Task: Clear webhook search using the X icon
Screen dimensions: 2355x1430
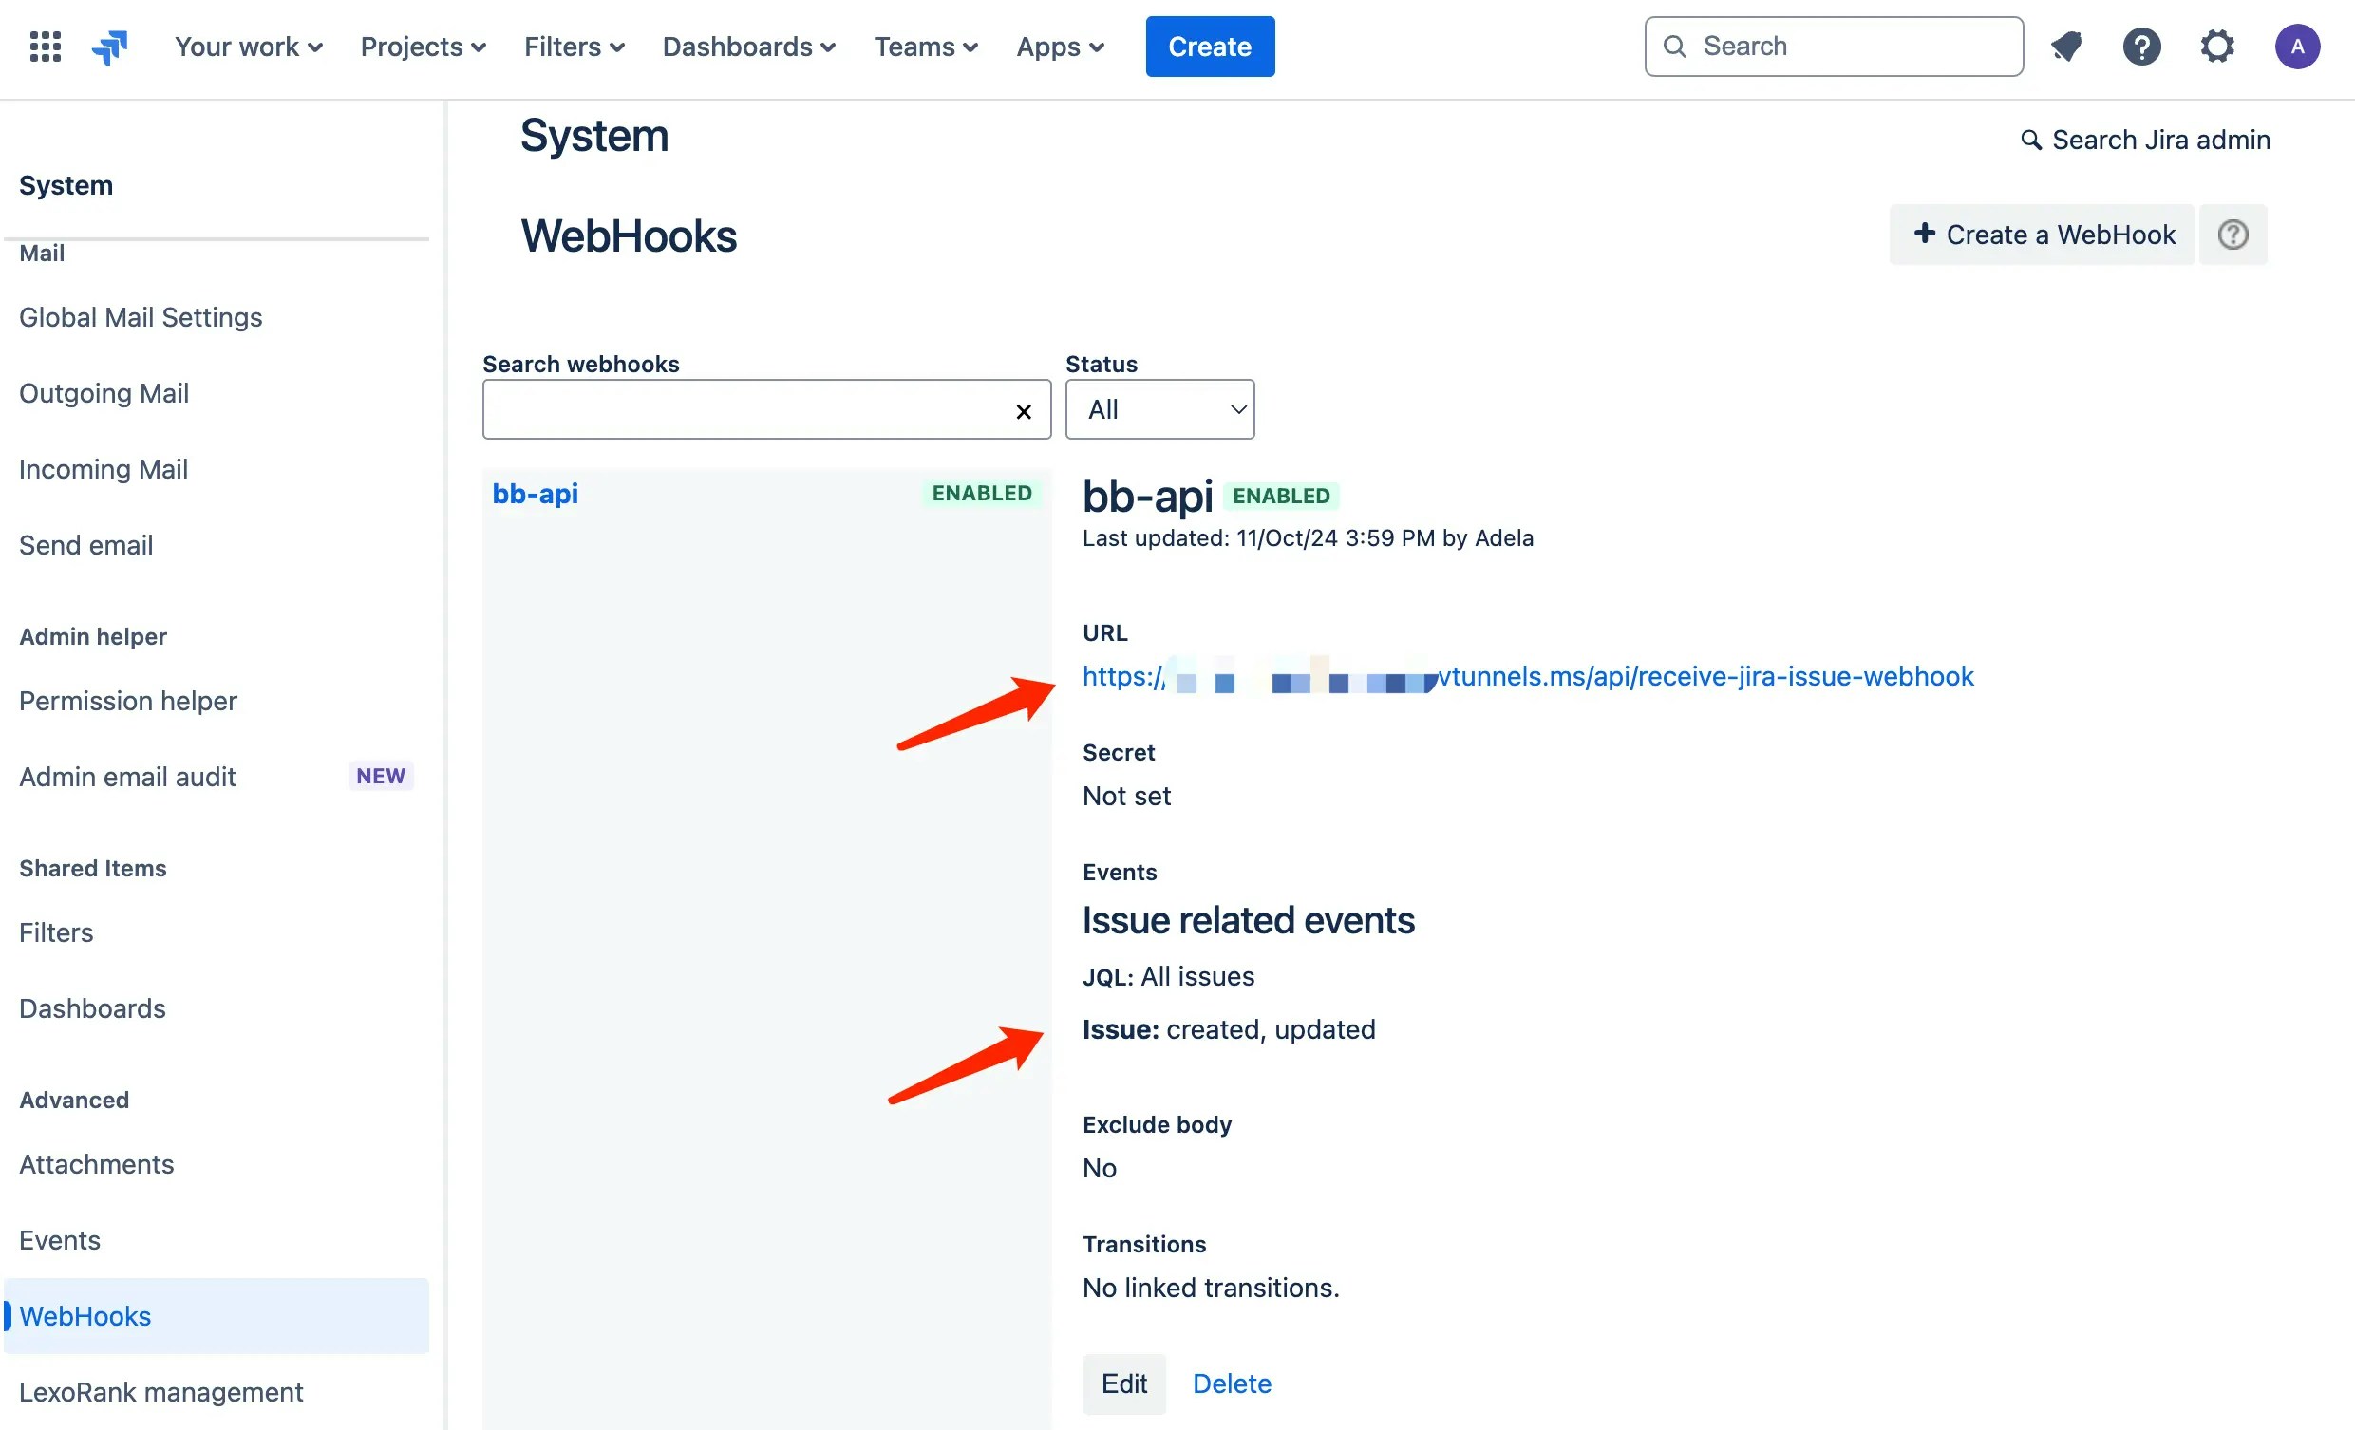Action: tap(1024, 410)
